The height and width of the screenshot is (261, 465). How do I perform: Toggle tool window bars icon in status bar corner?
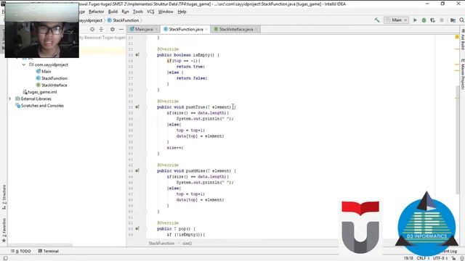tap(5, 258)
